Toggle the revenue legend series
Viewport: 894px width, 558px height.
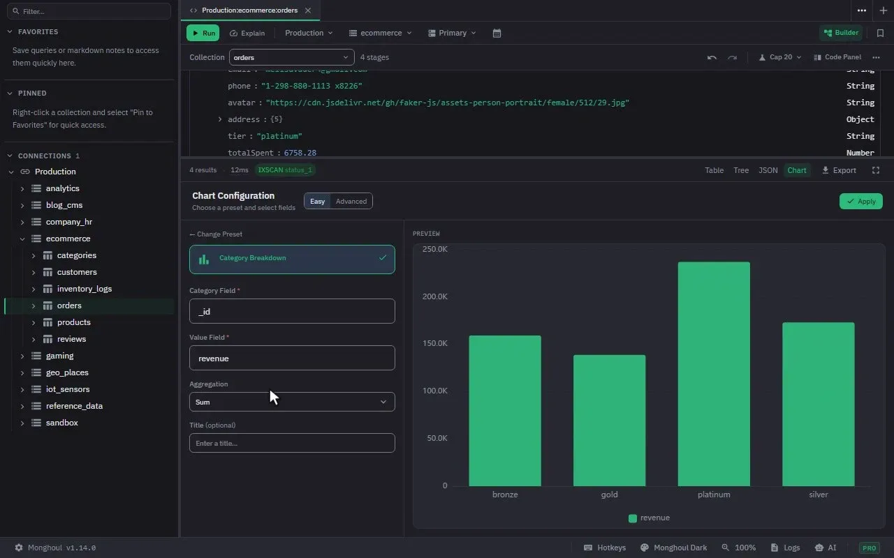pos(649,518)
